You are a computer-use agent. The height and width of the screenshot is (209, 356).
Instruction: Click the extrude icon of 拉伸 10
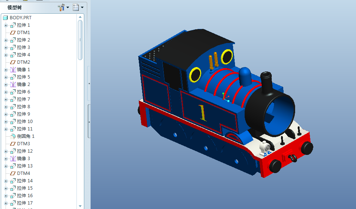click(x=13, y=122)
